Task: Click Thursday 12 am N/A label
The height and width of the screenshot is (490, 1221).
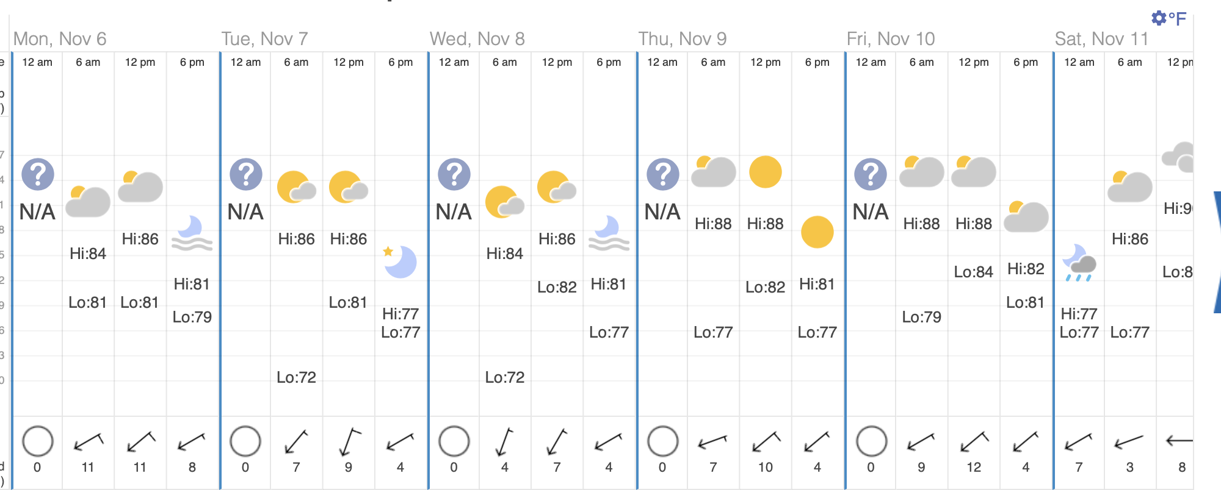Action: point(662,212)
